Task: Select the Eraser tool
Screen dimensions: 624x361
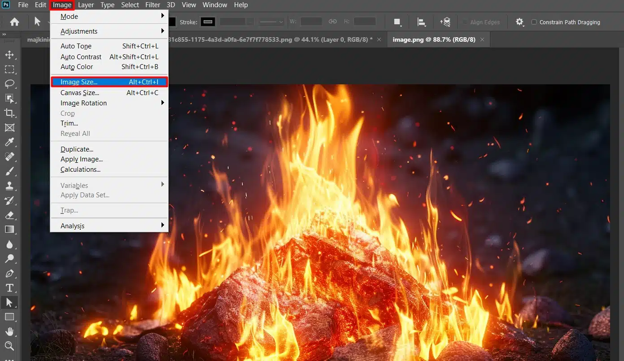Action: [9, 215]
